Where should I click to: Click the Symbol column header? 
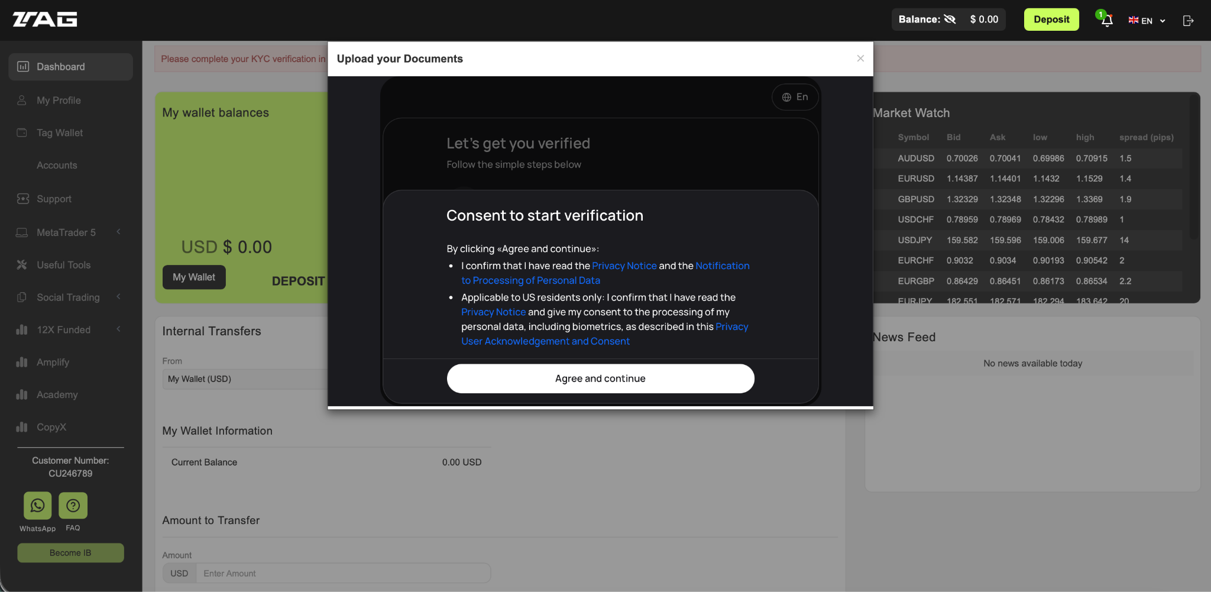click(x=913, y=137)
